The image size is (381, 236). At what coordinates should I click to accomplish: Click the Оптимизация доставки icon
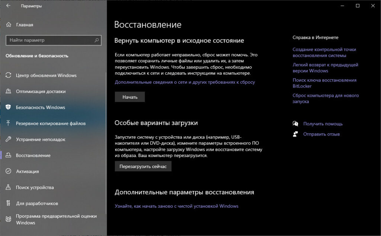coord(9,91)
